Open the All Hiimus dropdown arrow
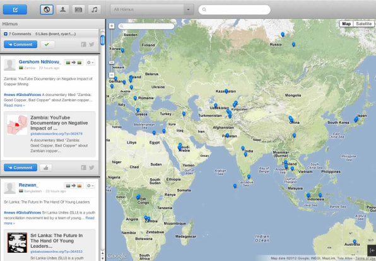Screen dimensions: 376x261 [x=189, y=9]
